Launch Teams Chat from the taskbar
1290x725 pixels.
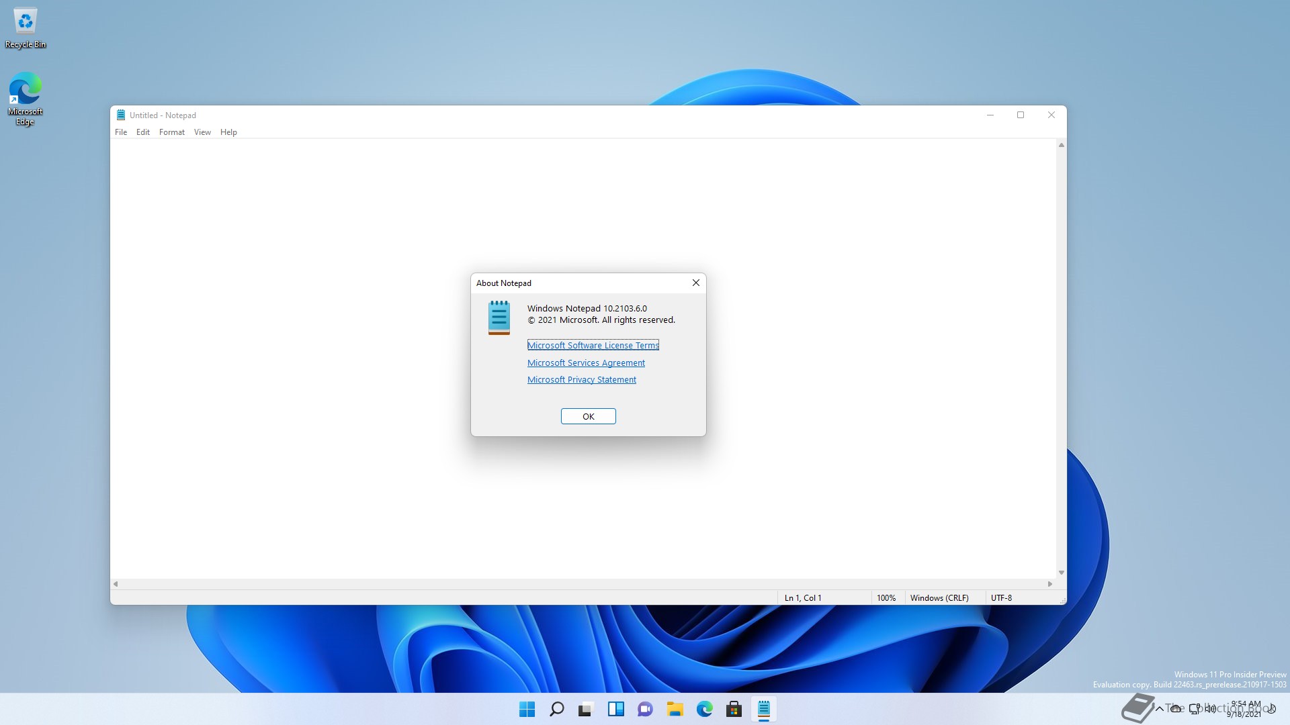(645, 709)
